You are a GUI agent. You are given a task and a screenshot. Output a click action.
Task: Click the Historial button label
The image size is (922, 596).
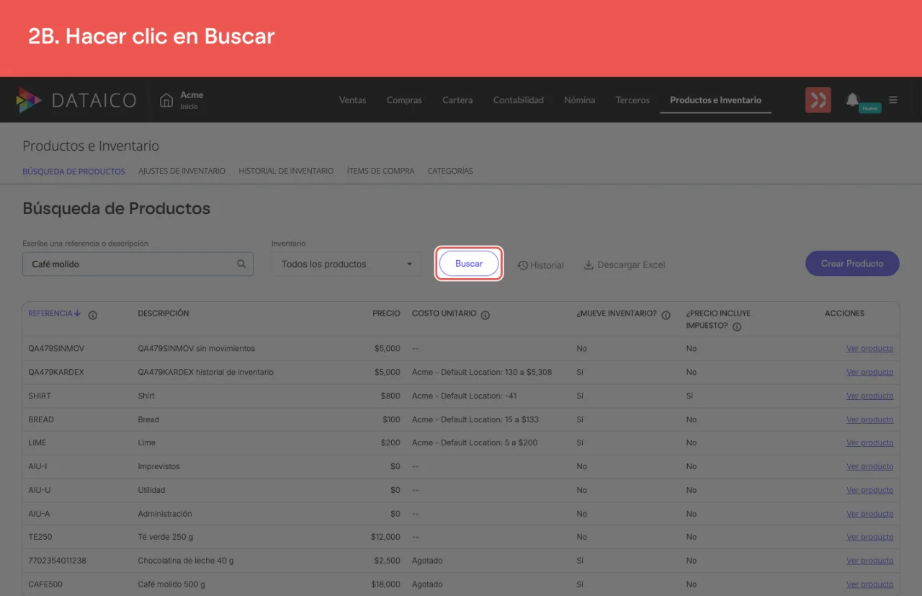pos(547,265)
